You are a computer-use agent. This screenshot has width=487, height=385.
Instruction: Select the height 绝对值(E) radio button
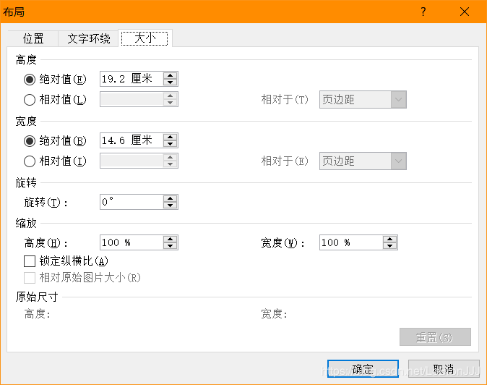(x=30, y=80)
